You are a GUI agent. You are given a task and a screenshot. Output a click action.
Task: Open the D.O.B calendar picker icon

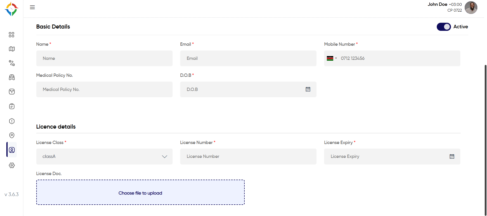pos(308,89)
